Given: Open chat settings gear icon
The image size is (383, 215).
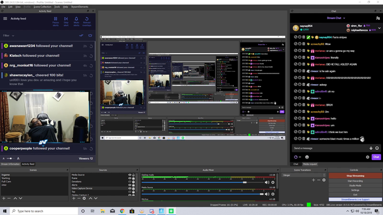Looking at the screenshot, I should tap(367, 157).
